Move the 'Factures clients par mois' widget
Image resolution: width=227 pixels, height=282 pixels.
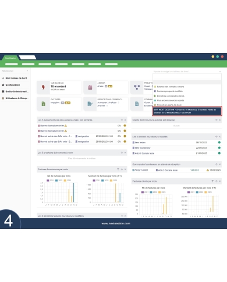pos(217,181)
